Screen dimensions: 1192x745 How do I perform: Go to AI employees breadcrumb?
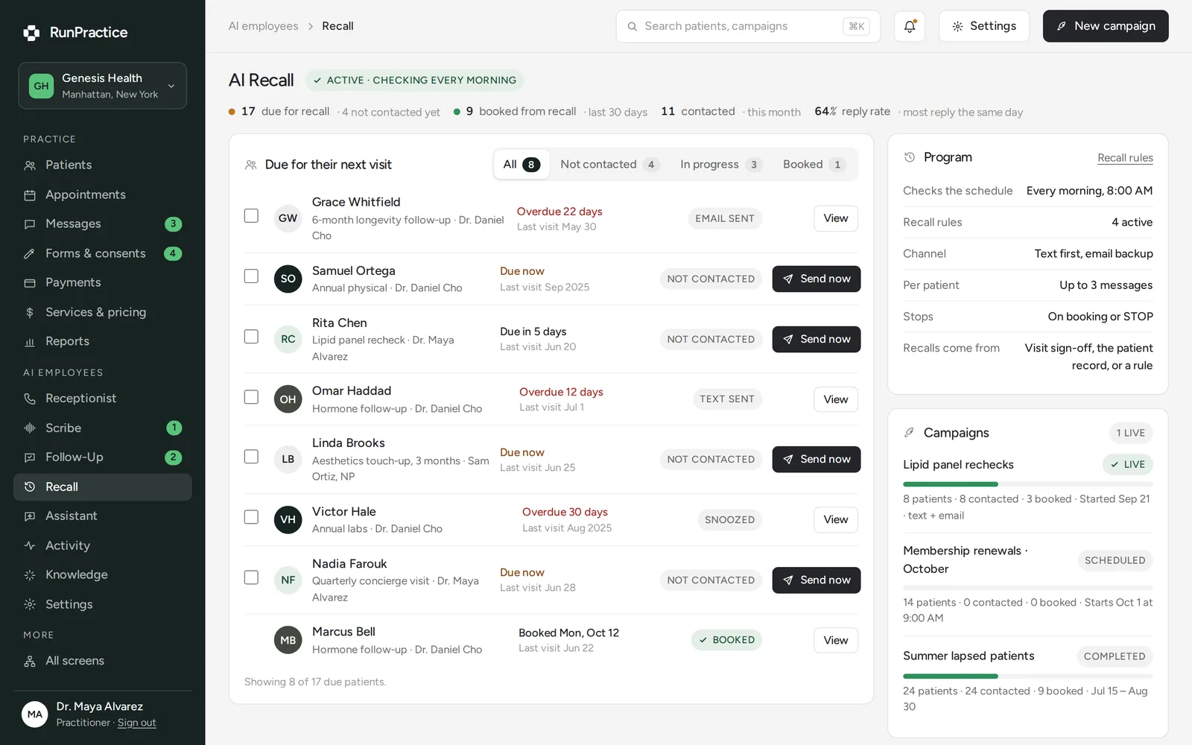tap(263, 26)
